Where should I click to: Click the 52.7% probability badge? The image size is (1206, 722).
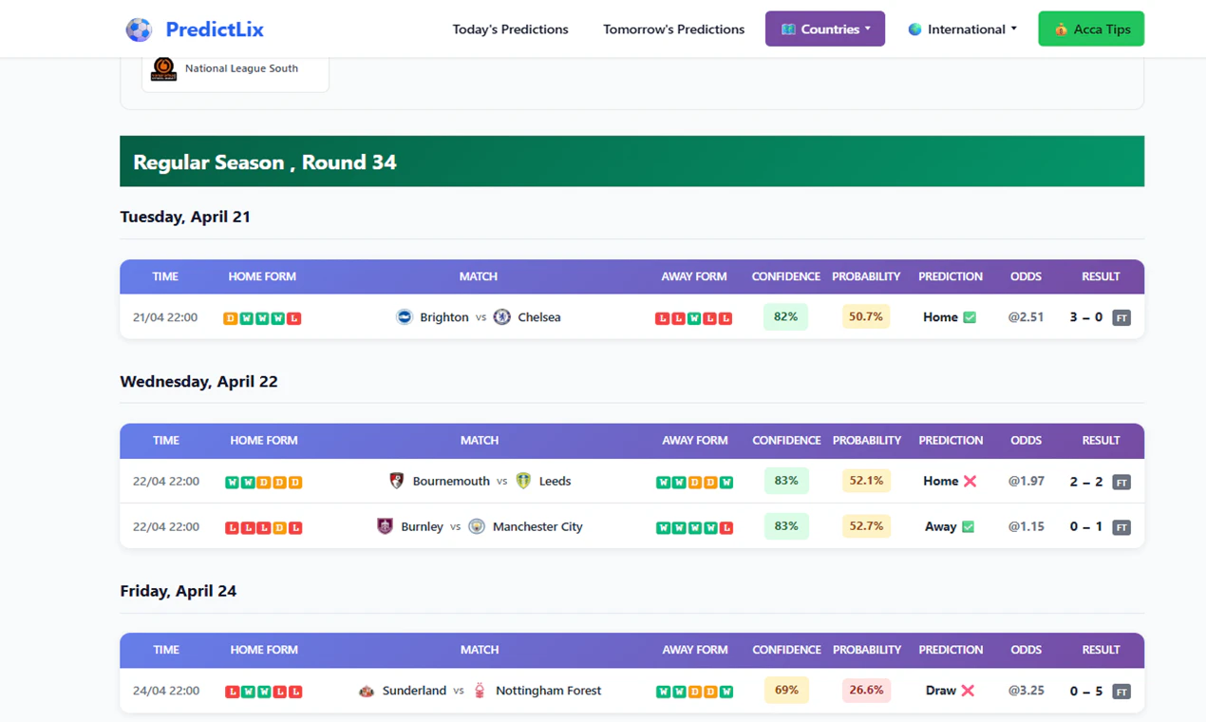click(866, 525)
